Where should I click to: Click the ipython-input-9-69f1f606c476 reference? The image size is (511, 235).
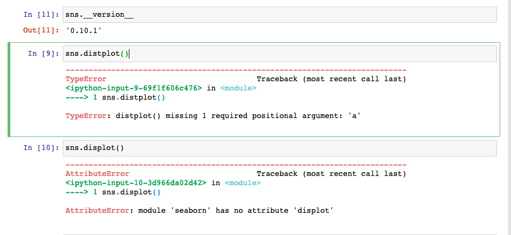(x=134, y=88)
